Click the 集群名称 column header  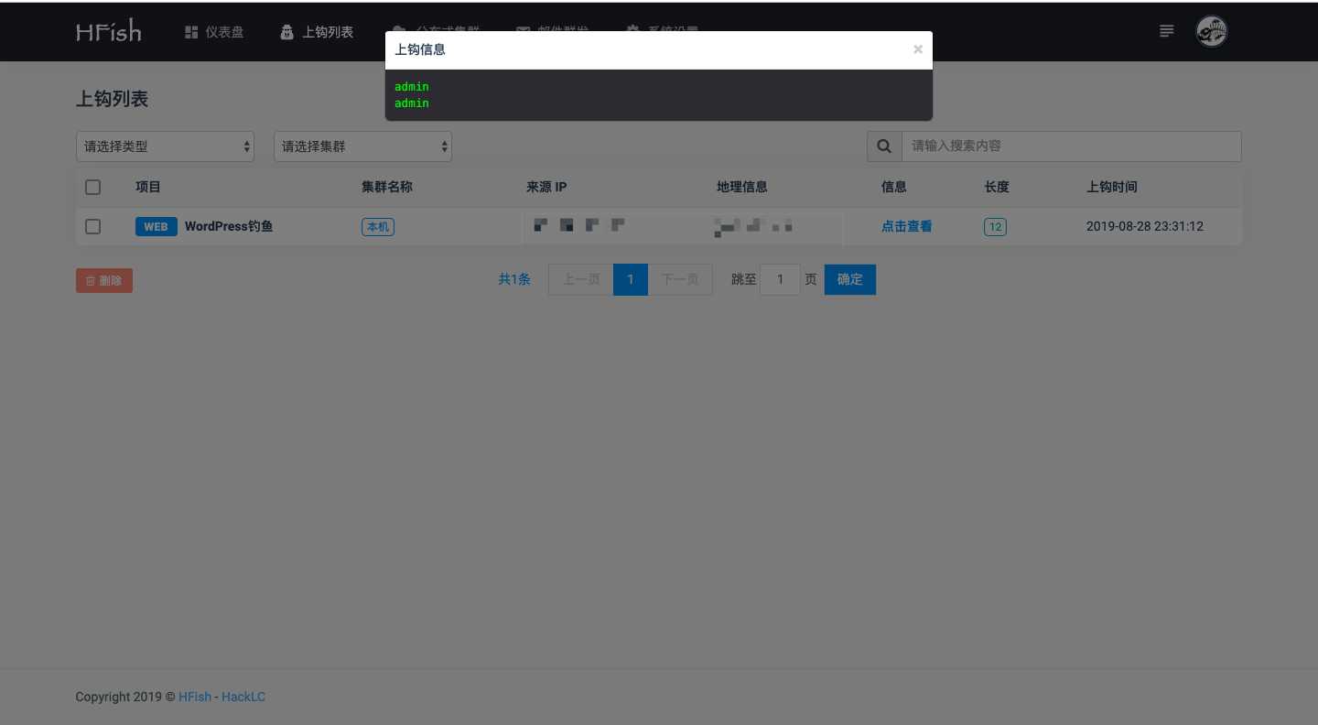click(387, 187)
